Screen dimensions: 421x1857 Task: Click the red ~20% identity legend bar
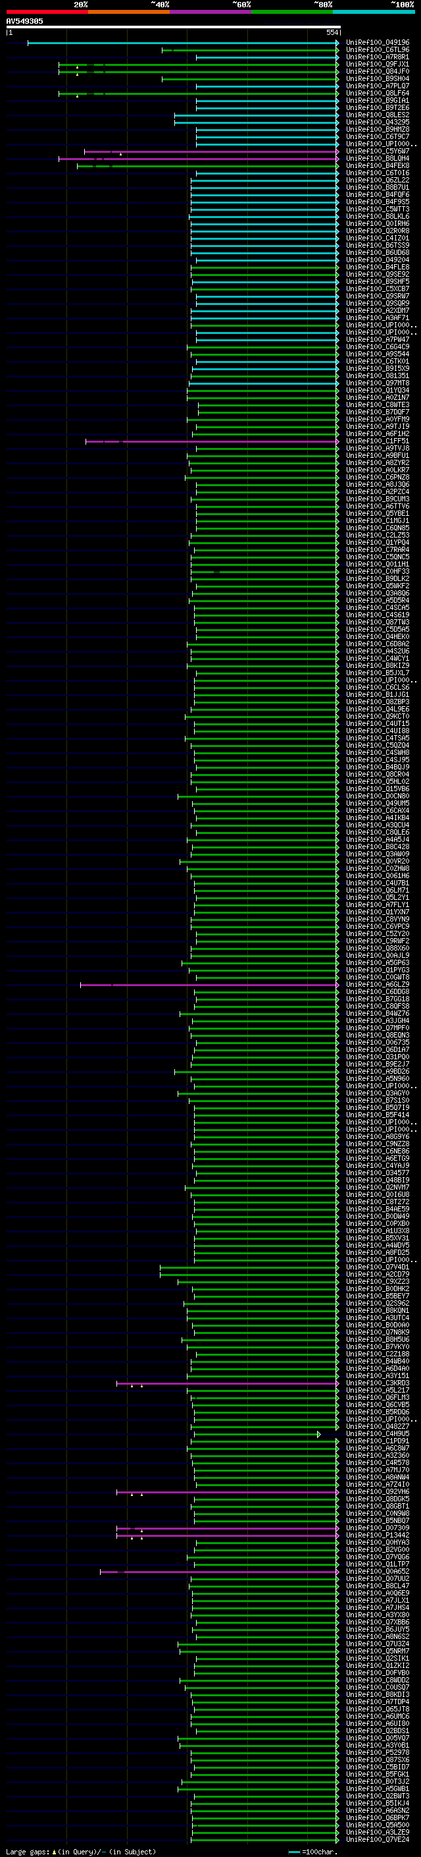(x=47, y=12)
